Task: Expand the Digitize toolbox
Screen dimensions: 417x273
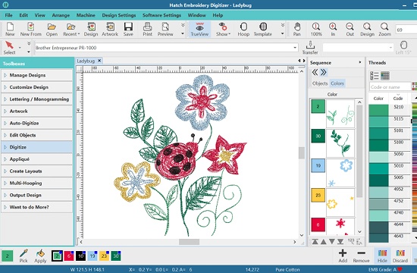Action: tap(36, 147)
